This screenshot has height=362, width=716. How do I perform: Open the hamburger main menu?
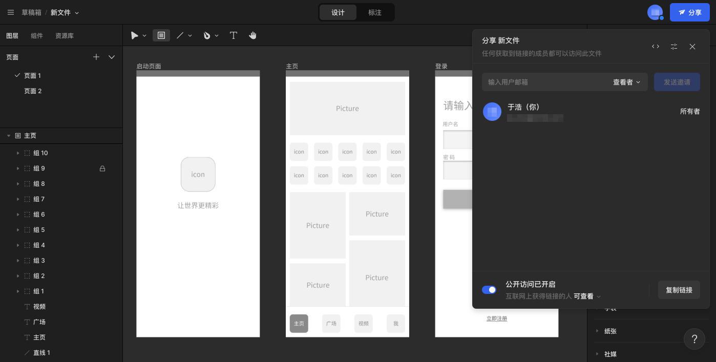click(10, 12)
